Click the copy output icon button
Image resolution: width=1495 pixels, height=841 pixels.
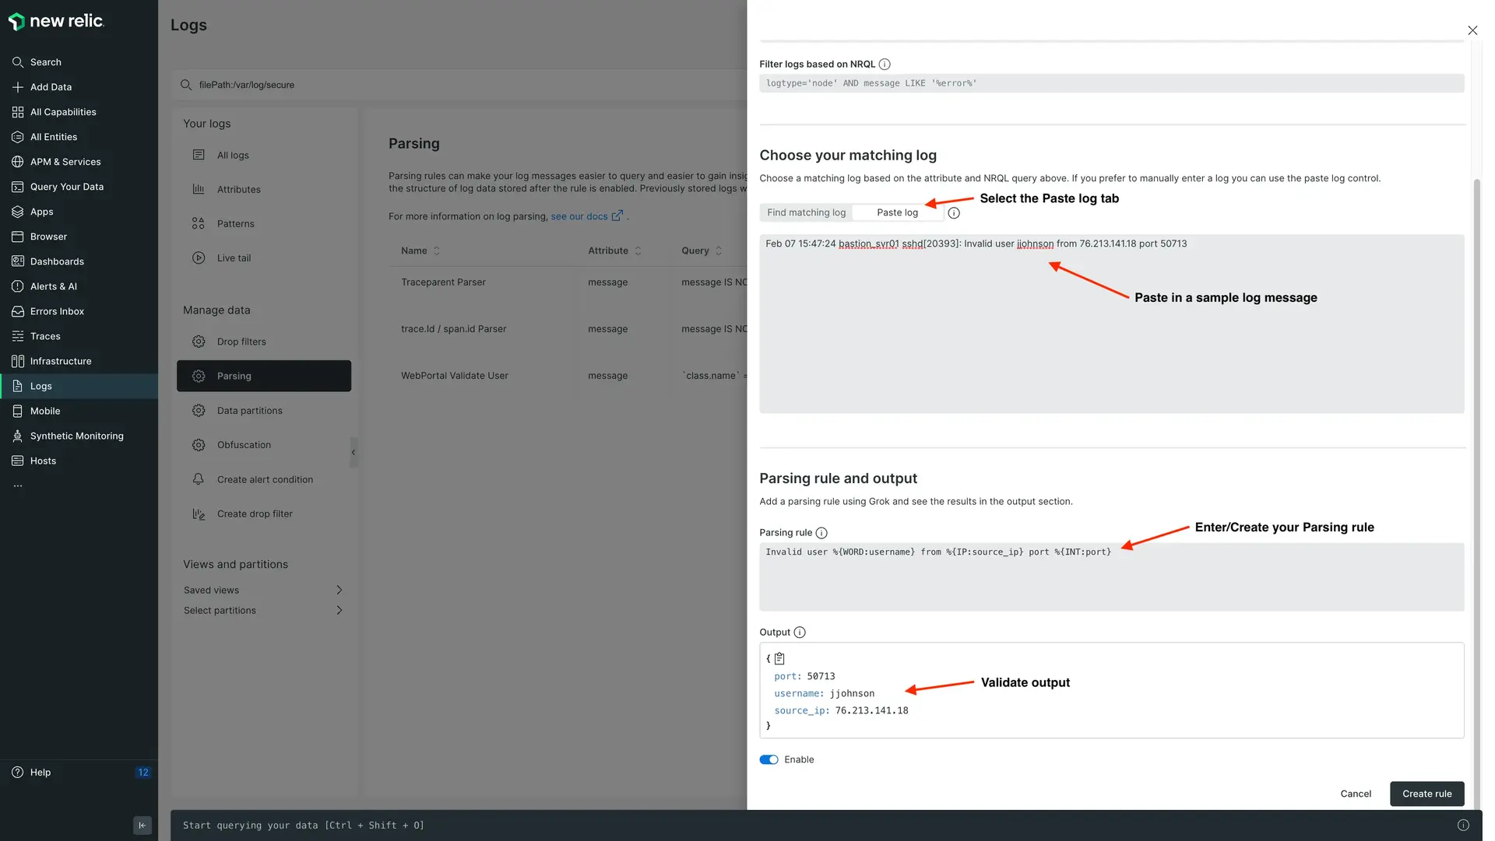779,658
